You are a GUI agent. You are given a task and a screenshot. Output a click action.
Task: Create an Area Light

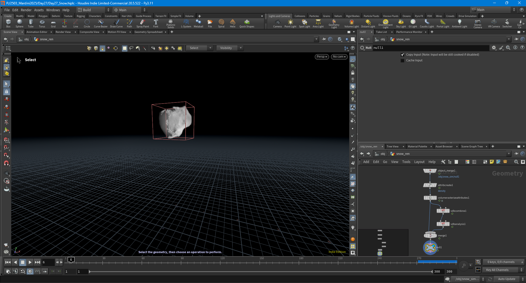coord(318,24)
